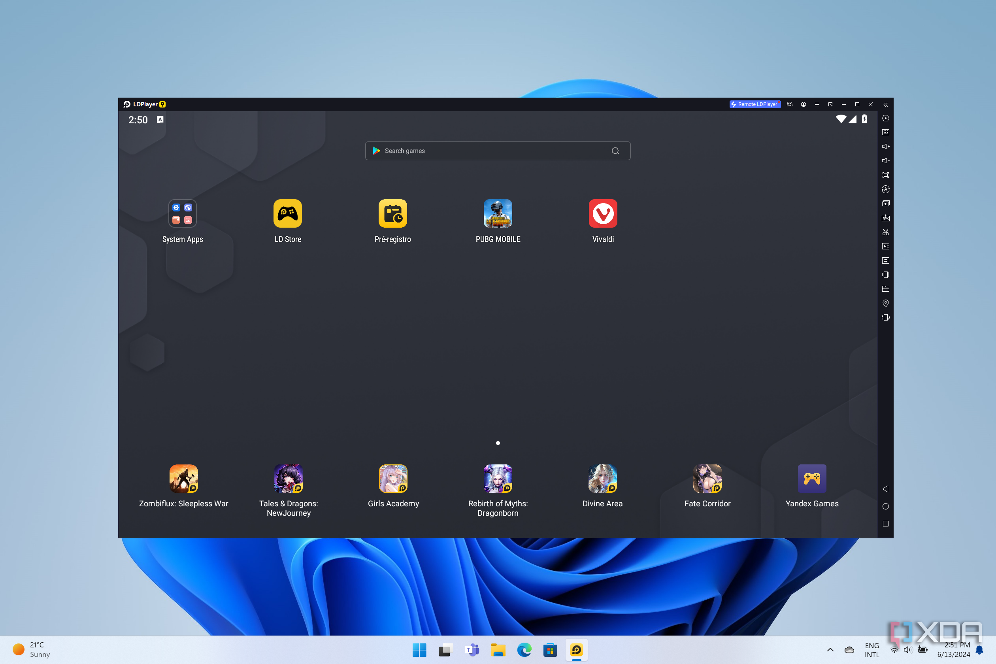Screen dimensions: 996x664
Task: Expand hidden system tray icons chevron
Action: click(830, 650)
